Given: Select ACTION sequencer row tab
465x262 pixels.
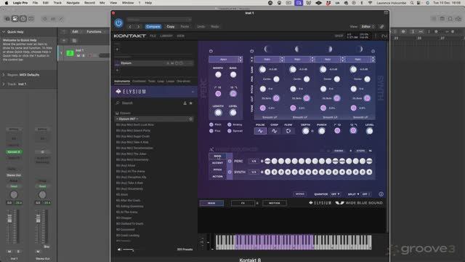Looking at the screenshot, I should click(x=217, y=176).
